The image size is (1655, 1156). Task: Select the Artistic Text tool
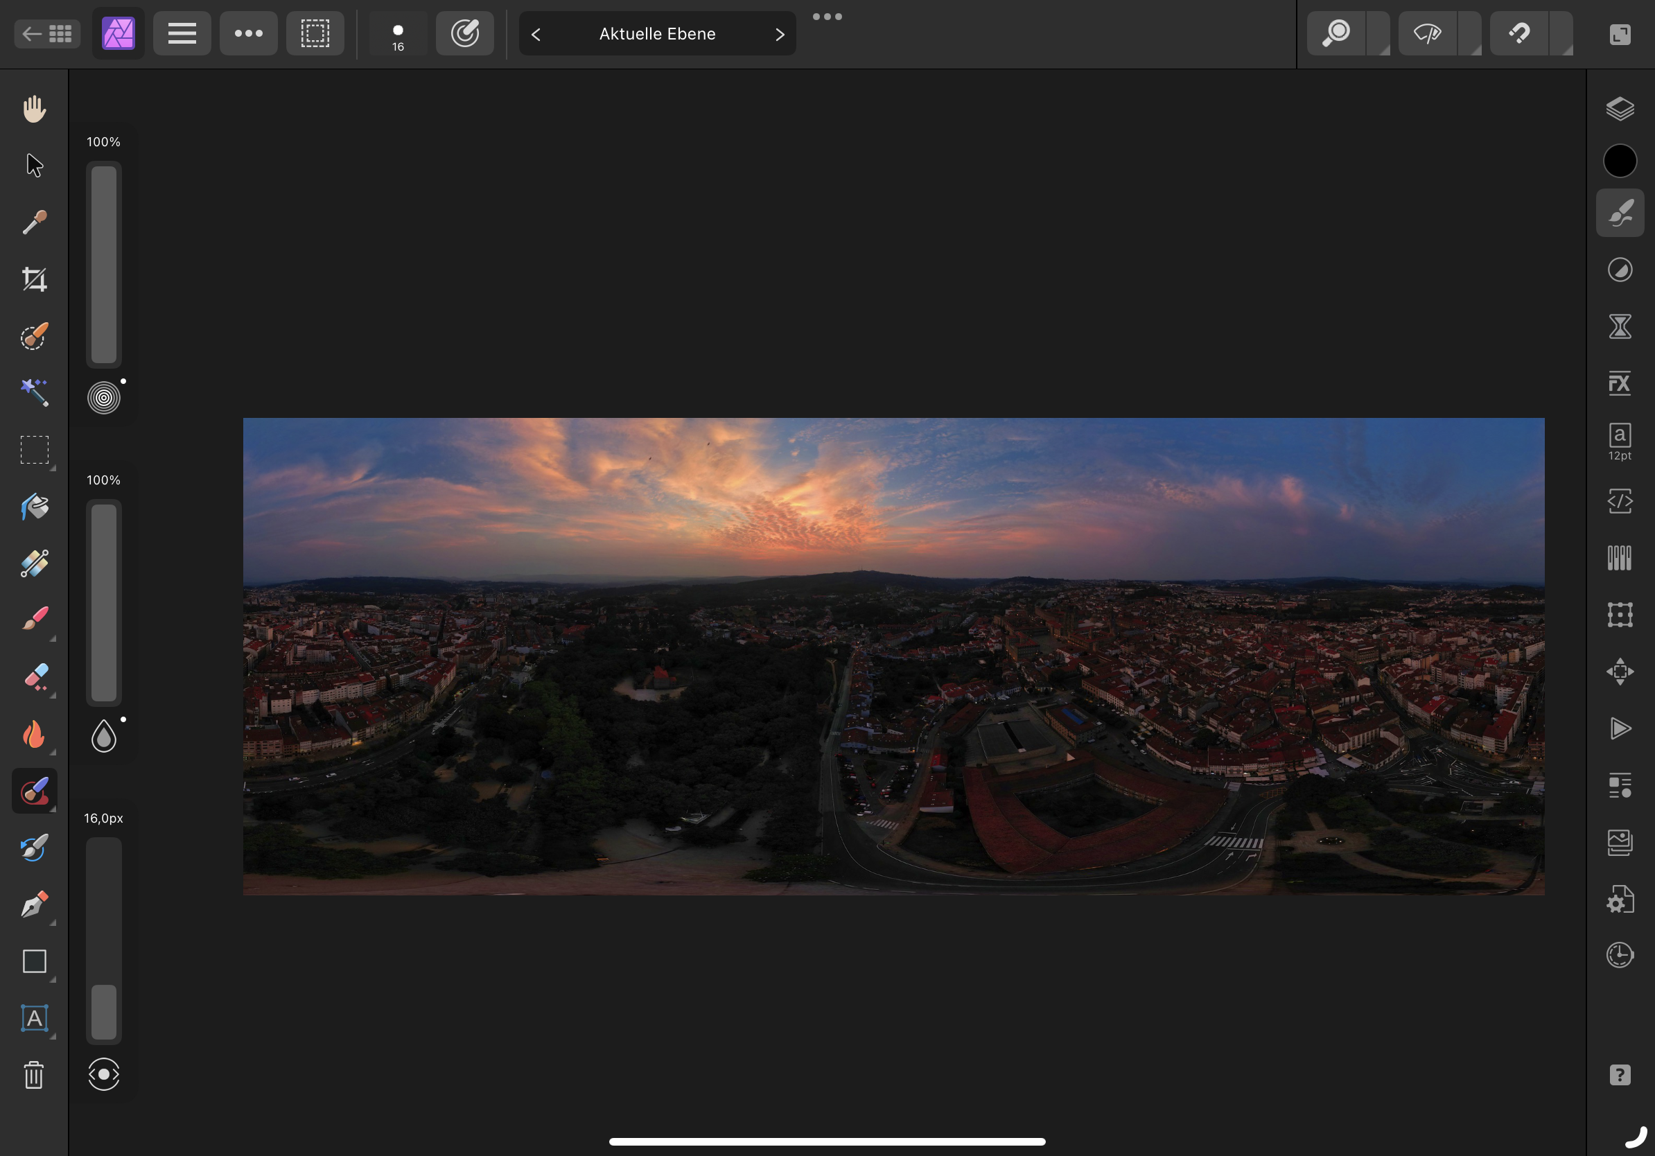[34, 1018]
